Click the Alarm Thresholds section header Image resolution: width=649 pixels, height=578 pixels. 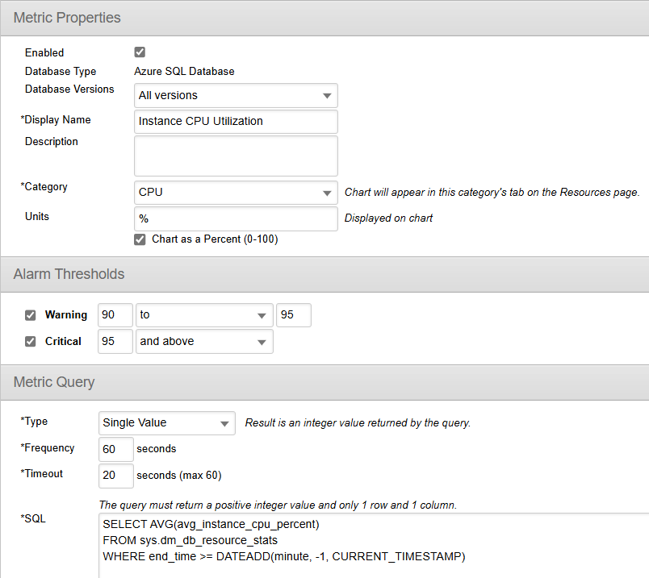(x=69, y=274)
